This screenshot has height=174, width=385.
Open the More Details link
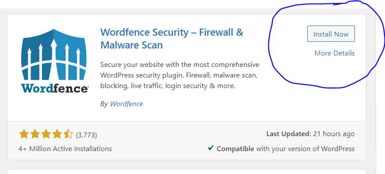[x=335, y=53]
